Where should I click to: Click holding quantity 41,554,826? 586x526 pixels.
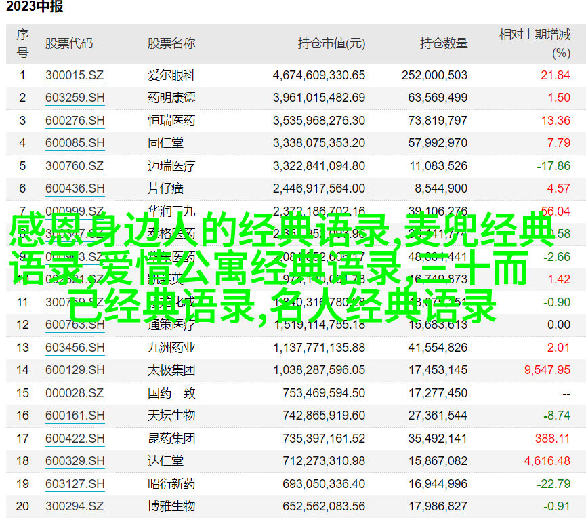point(438,348)
